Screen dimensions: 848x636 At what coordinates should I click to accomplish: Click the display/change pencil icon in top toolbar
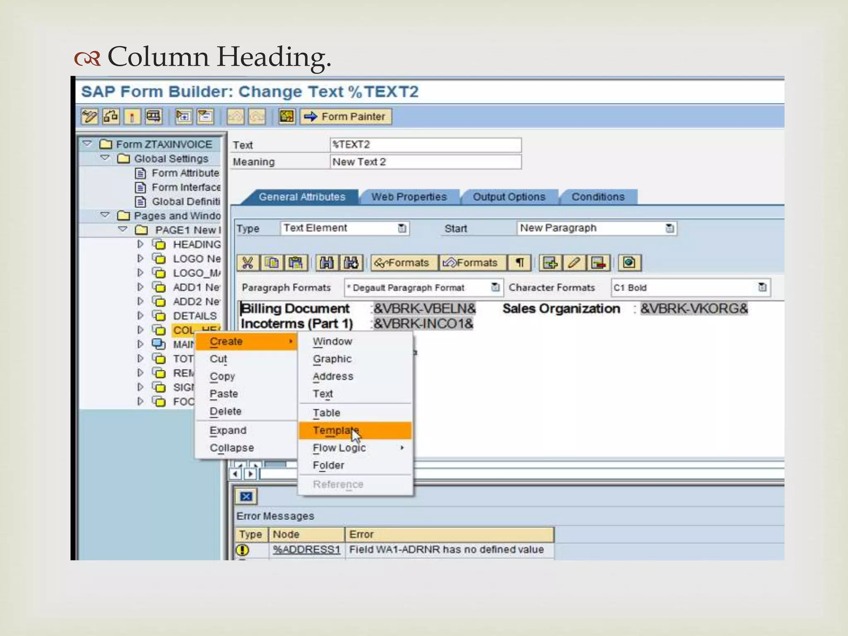point(89,117)
